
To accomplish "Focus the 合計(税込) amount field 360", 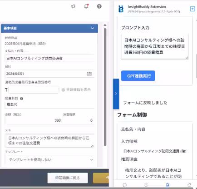I will pyautogui.click(x=33, y=120).
